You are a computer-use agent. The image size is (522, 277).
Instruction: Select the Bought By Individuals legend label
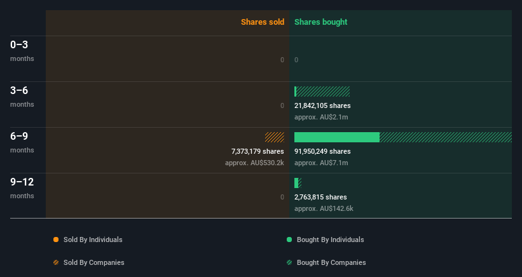pyautogui.click(x=330, y=240)
